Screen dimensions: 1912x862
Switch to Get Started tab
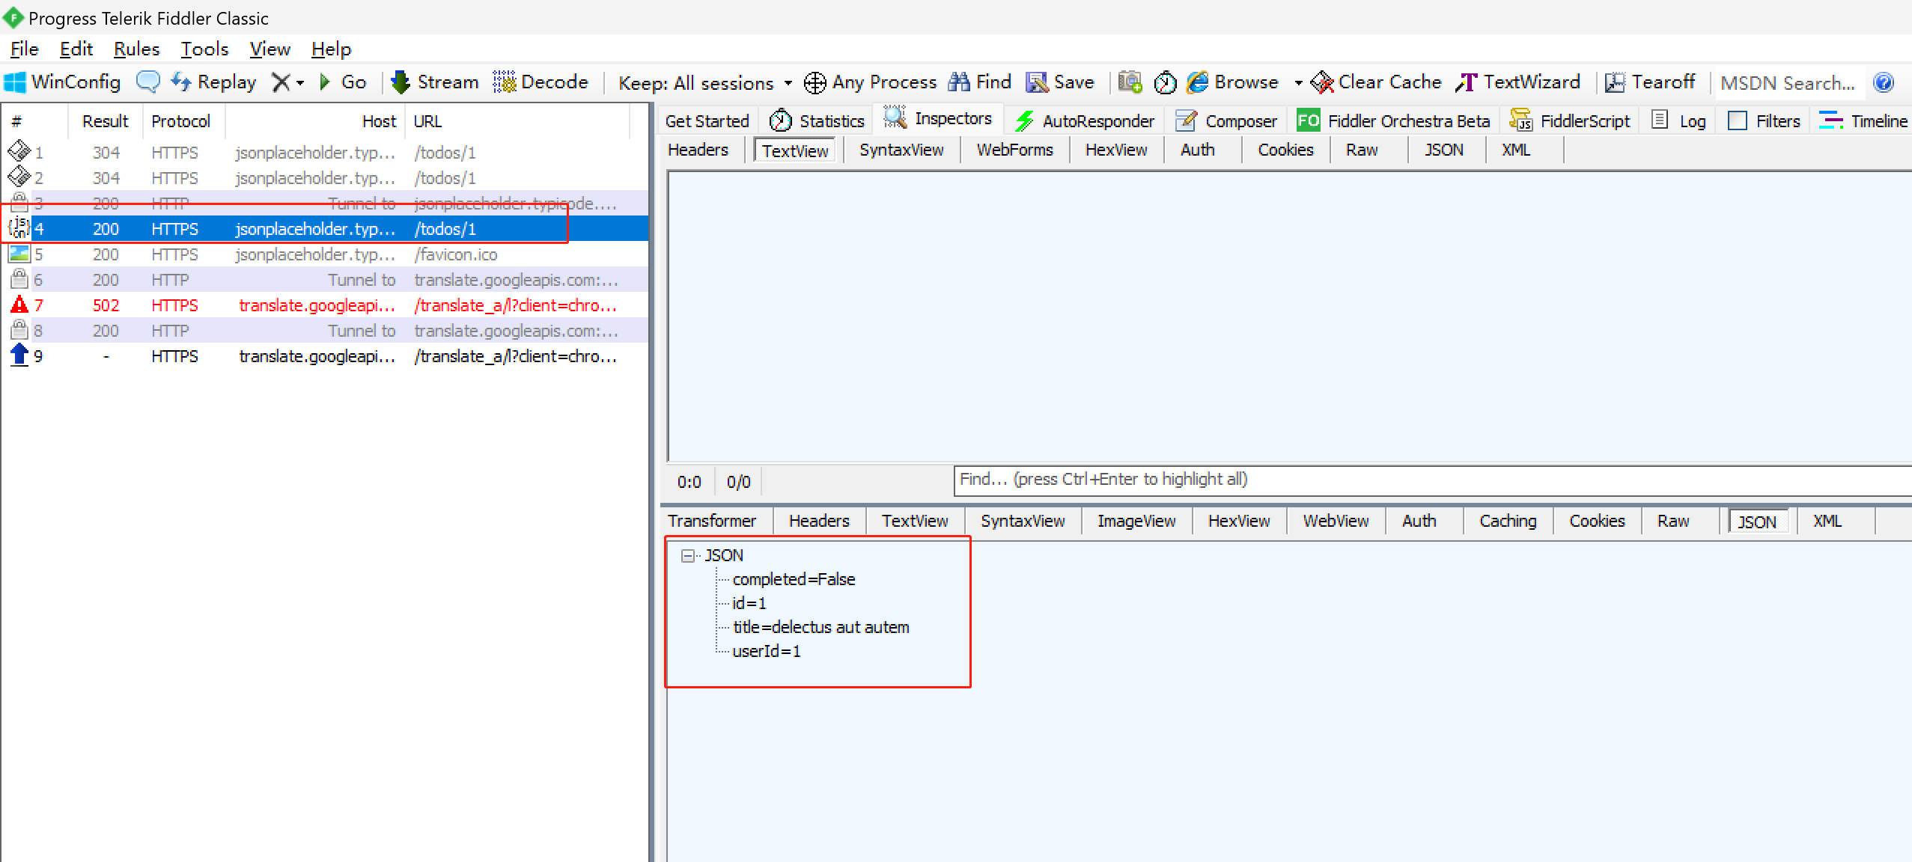point(707,121)
